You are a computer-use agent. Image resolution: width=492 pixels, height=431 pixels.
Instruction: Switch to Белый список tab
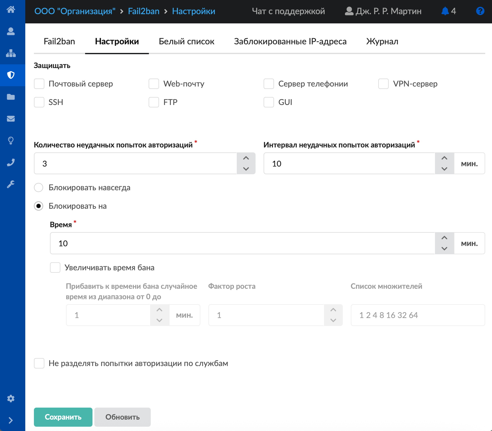187,42
